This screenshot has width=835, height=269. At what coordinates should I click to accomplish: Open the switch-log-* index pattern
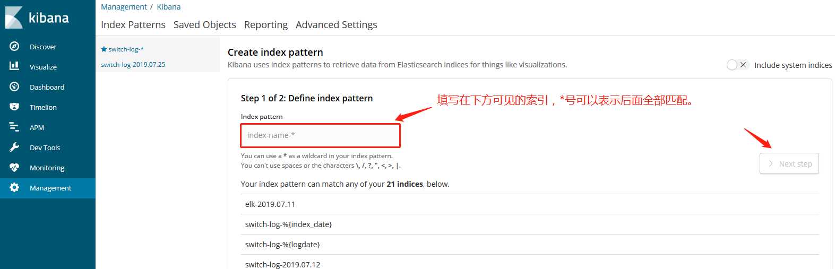(126, 49)
